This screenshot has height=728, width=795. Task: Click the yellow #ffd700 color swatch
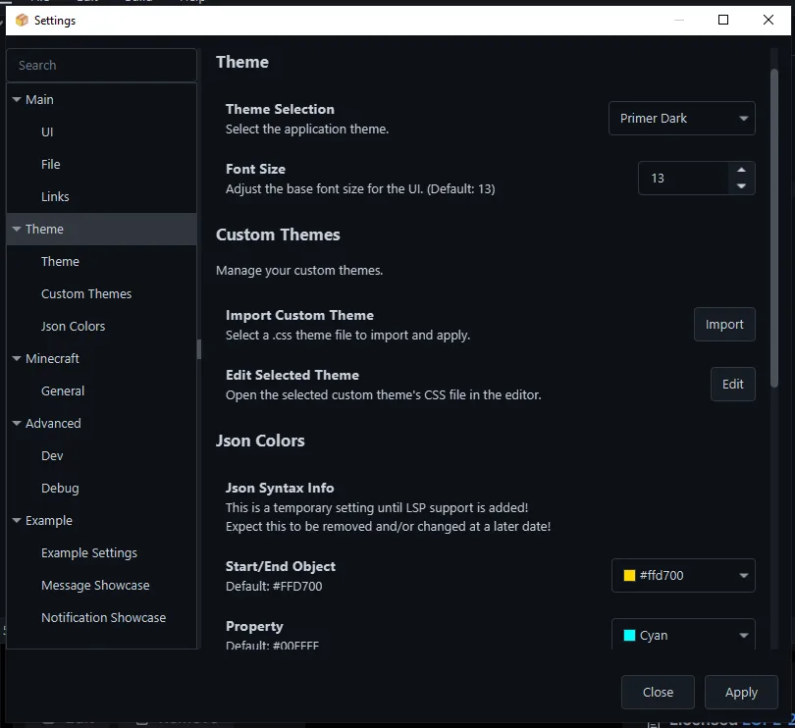(x=630, y=576)
